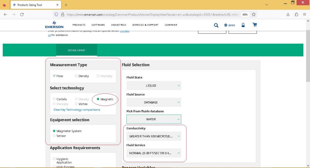Viewport: 310px width, 168px height.
Task: Click the address bar URL field
Action: click(x=153, y=14)
